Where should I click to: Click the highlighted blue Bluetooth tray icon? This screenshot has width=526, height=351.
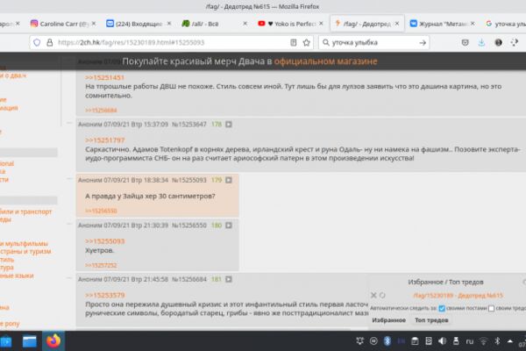[387, 341]
